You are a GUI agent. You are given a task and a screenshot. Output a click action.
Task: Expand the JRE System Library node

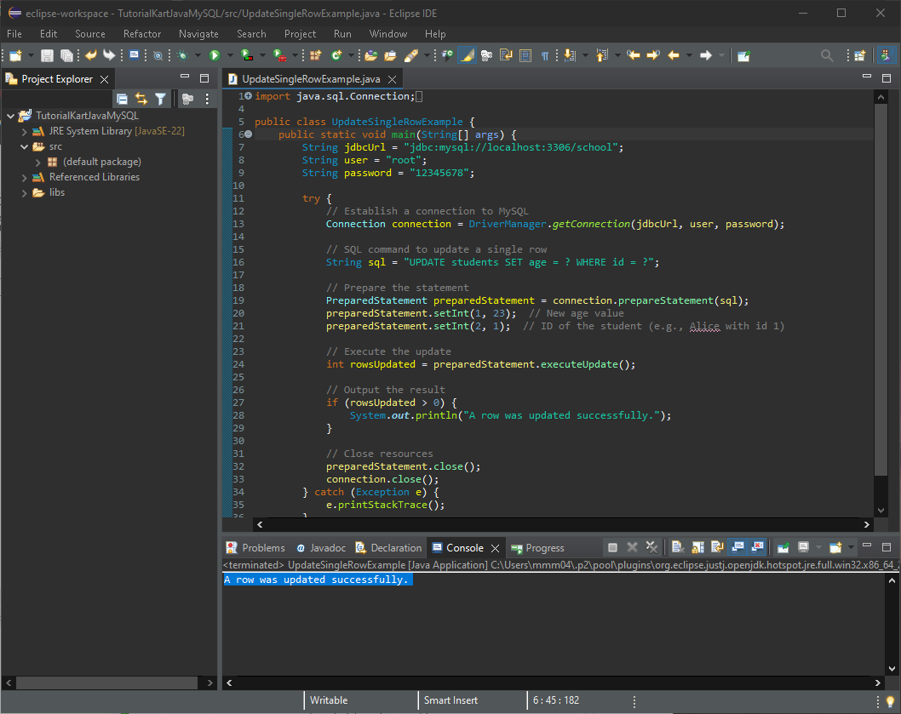[x=25, y=132]
